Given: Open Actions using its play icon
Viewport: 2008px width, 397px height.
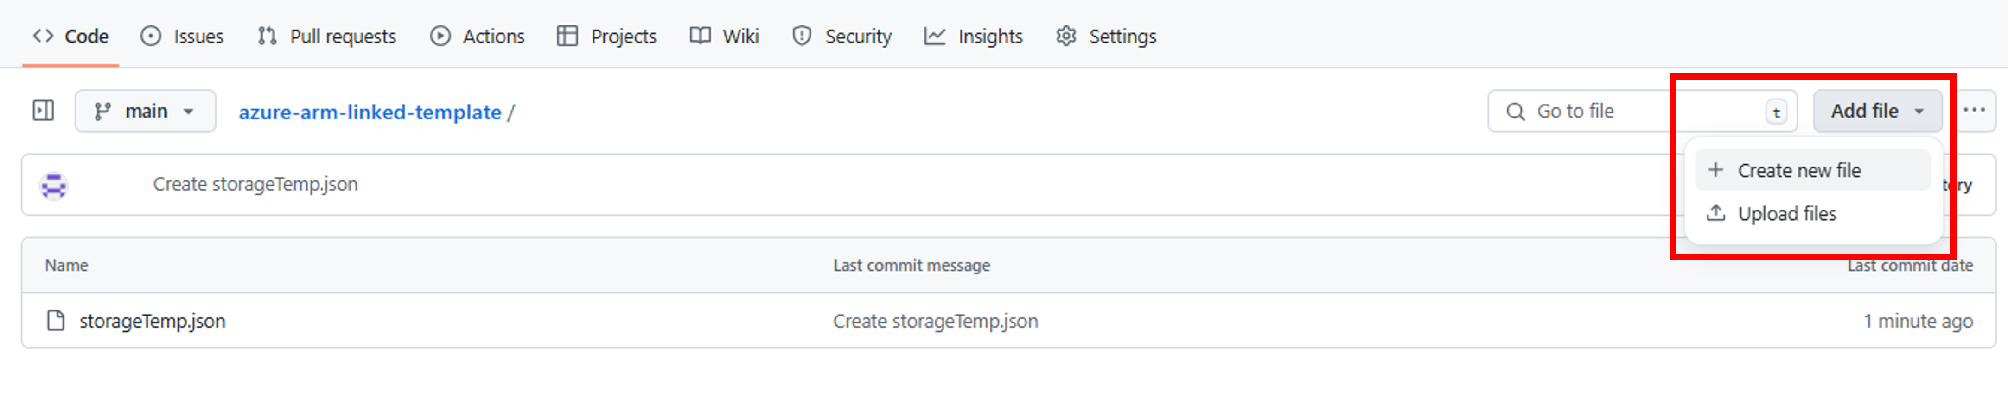Looking at the screenshot, I should click(x=441, y=36).
